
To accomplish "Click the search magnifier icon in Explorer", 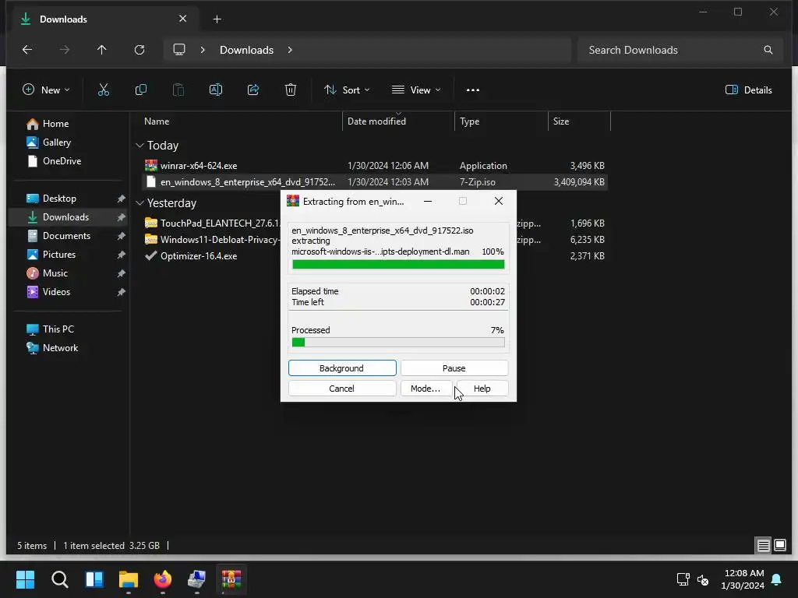I will pyautogui.click(x=768, y=50).
